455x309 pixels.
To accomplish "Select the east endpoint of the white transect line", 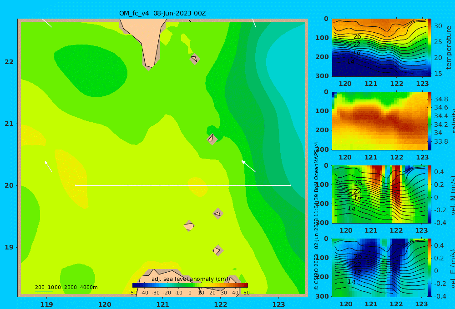I will click(x=290, y=185).
